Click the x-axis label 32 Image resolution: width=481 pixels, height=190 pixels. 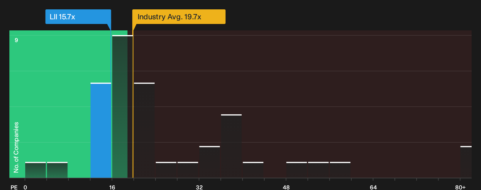coord(199,187)
